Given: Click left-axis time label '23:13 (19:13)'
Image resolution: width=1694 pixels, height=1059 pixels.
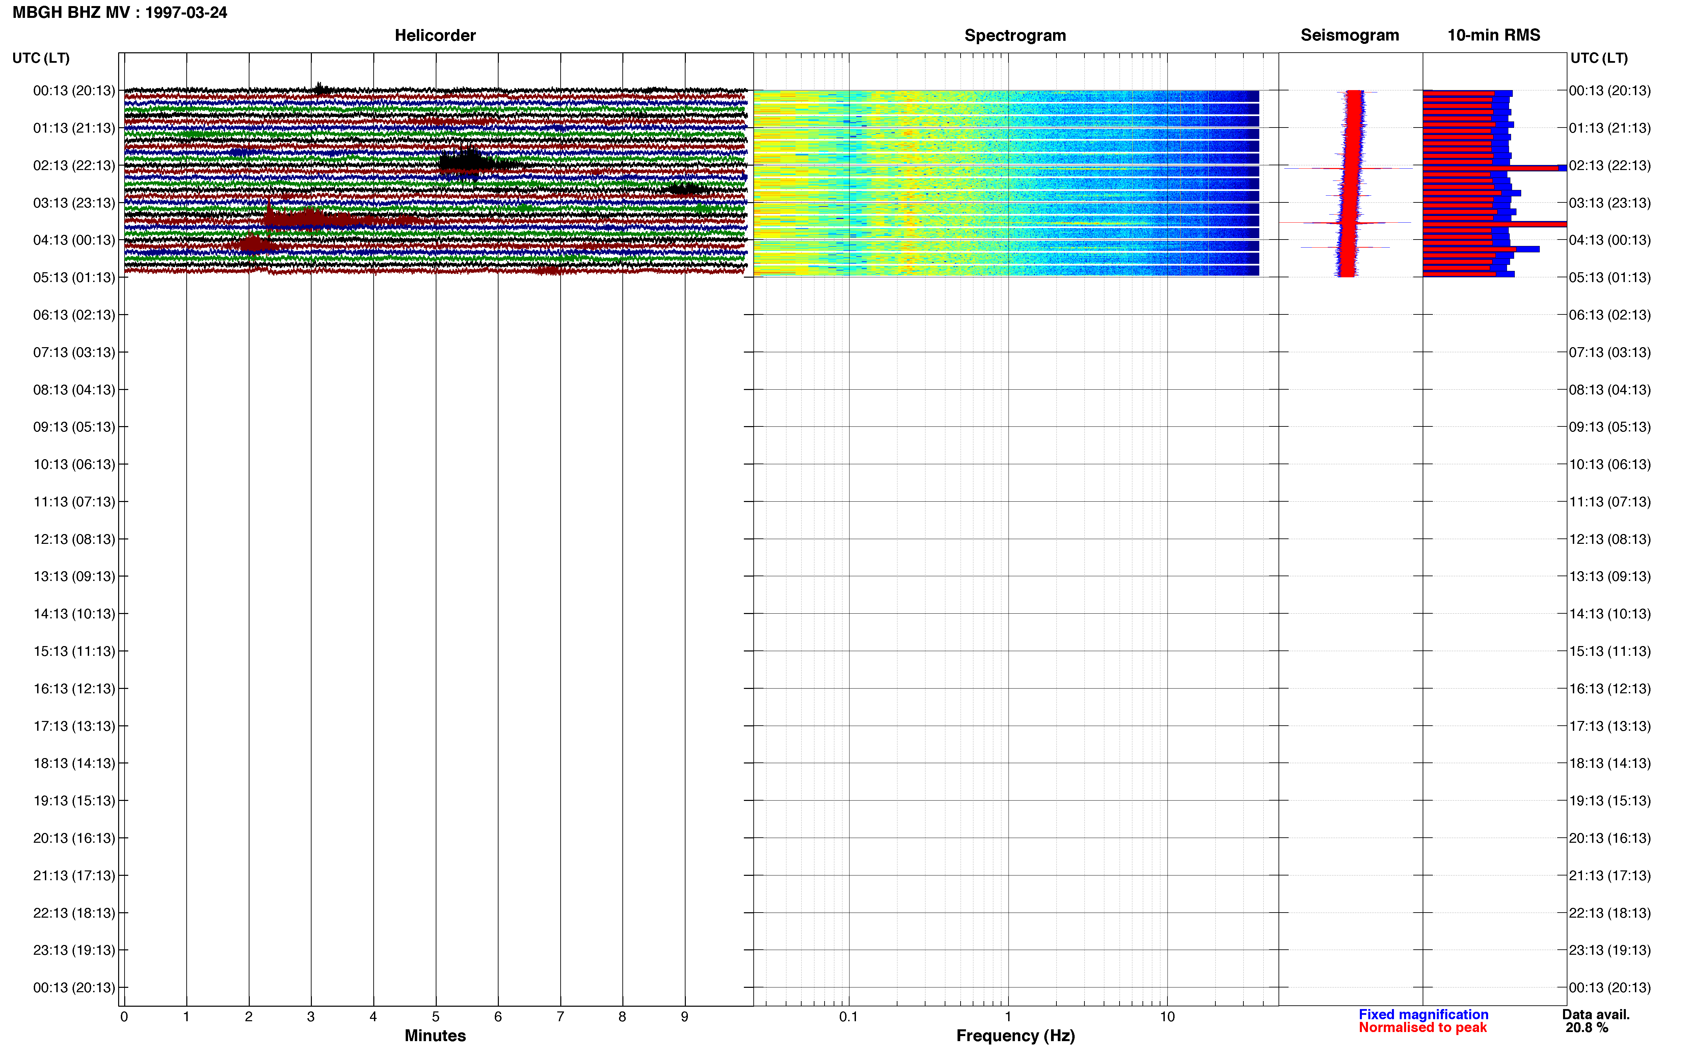Looking at the screenshot, I should coord(74,950).
